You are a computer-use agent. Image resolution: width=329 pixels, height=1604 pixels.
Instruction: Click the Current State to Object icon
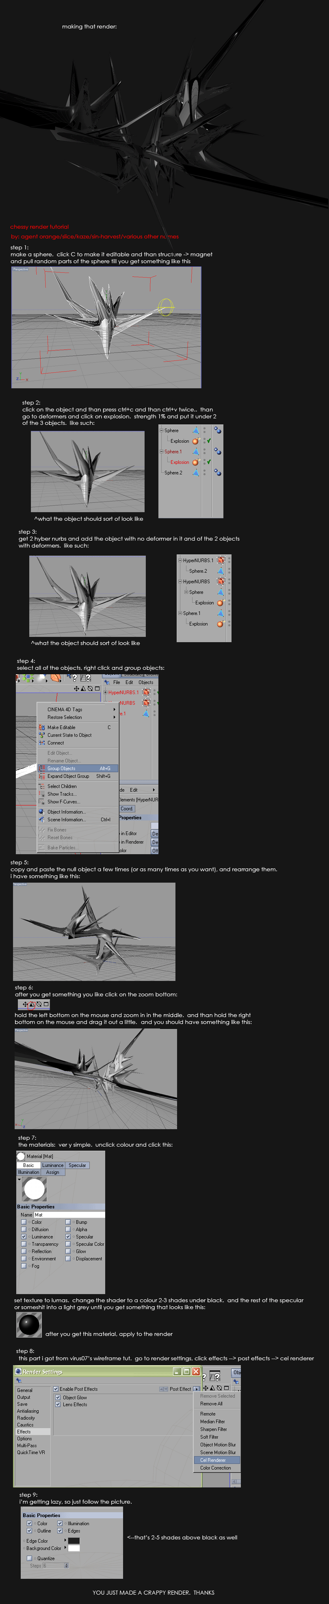coord(42,735)
